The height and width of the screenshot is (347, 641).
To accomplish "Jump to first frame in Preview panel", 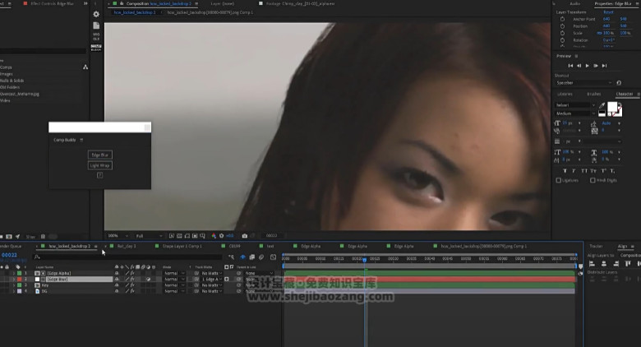I will pos(570,66).
